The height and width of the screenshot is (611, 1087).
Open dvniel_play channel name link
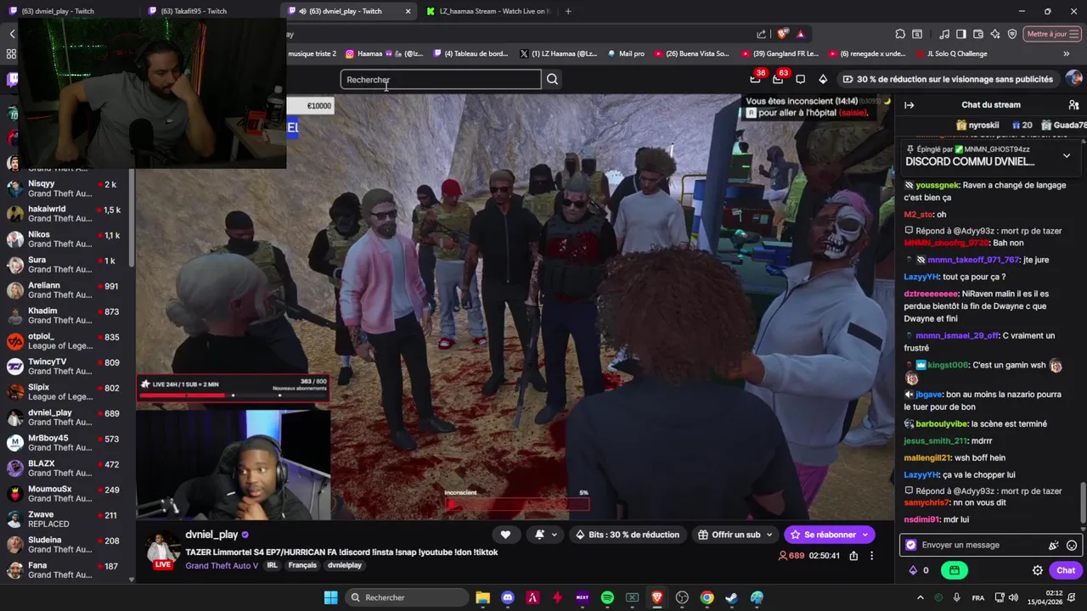click(x=211, y=535)
